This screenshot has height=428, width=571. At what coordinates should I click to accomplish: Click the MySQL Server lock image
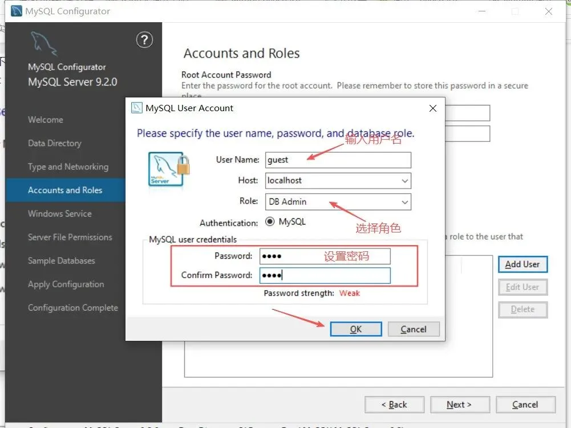[x=169, y=169]
